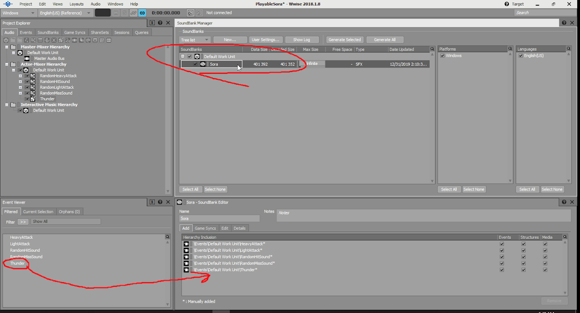This screenshot has height=313, width=580.
Task: Toggle the RandomHitSound checkbox in Project Explorer
Action: pos(27,82)
